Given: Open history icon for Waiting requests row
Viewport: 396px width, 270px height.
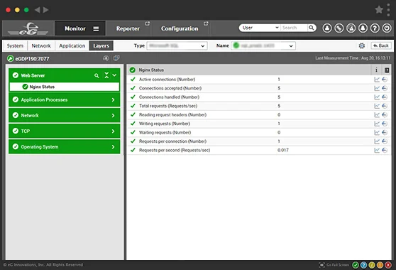Looking at the screenshot, I should point(385,133).
